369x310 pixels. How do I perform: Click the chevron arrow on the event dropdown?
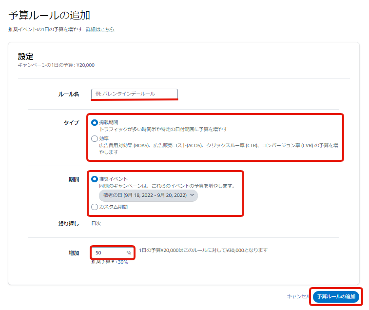192,195
